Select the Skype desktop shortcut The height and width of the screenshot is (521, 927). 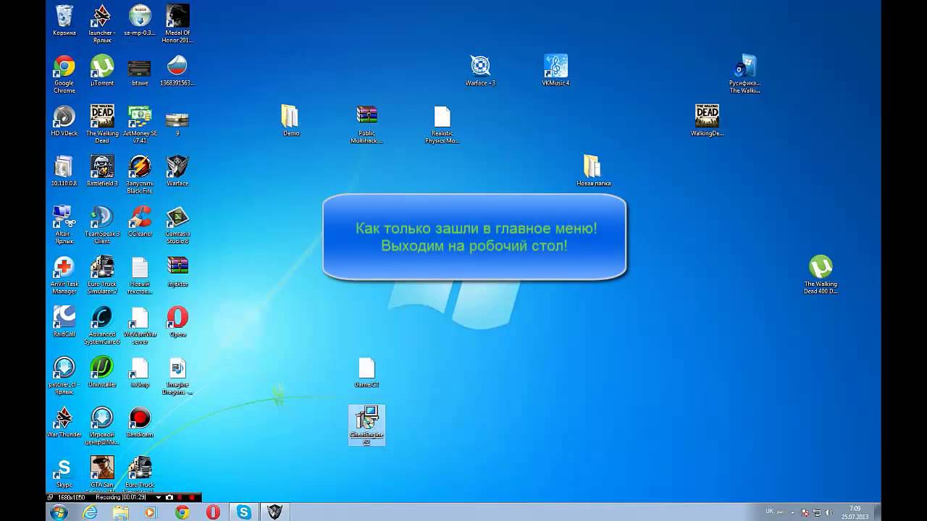point(64,472)
